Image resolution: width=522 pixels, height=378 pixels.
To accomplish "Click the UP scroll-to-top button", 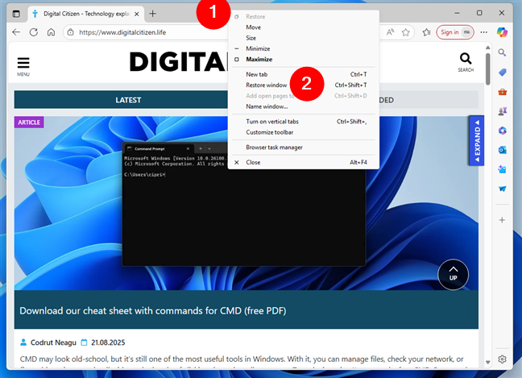I will pyautogui.click(x=453, y=275).
